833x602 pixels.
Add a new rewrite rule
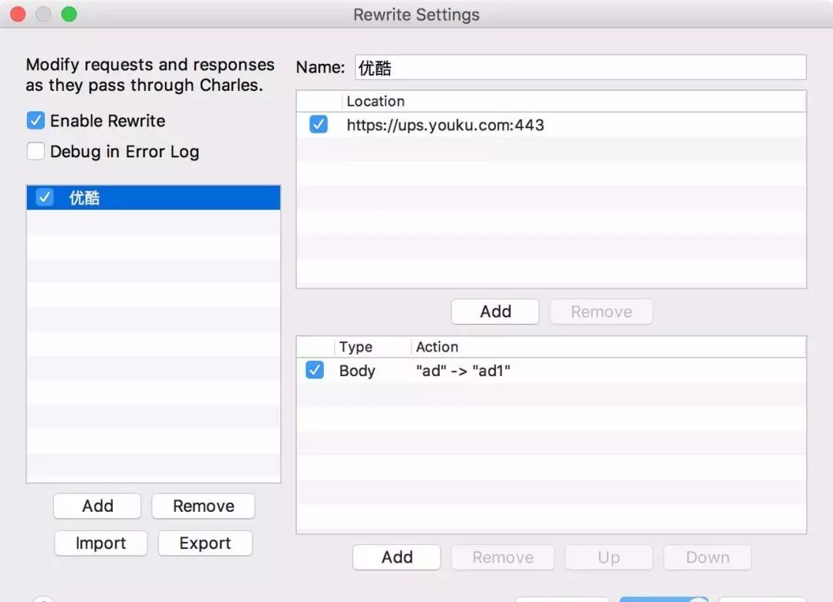click(397, 557)
